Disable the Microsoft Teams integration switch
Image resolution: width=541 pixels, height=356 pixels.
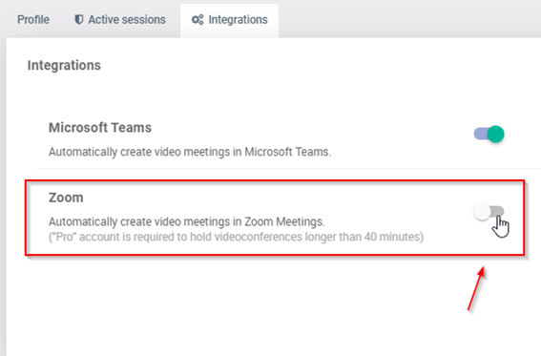[489, 134]
